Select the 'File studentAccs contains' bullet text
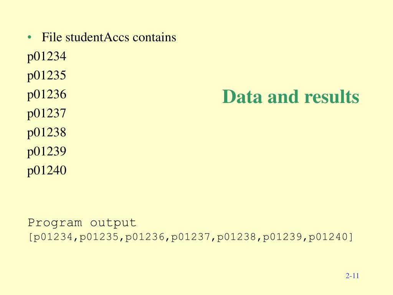 tap(109, 37)
